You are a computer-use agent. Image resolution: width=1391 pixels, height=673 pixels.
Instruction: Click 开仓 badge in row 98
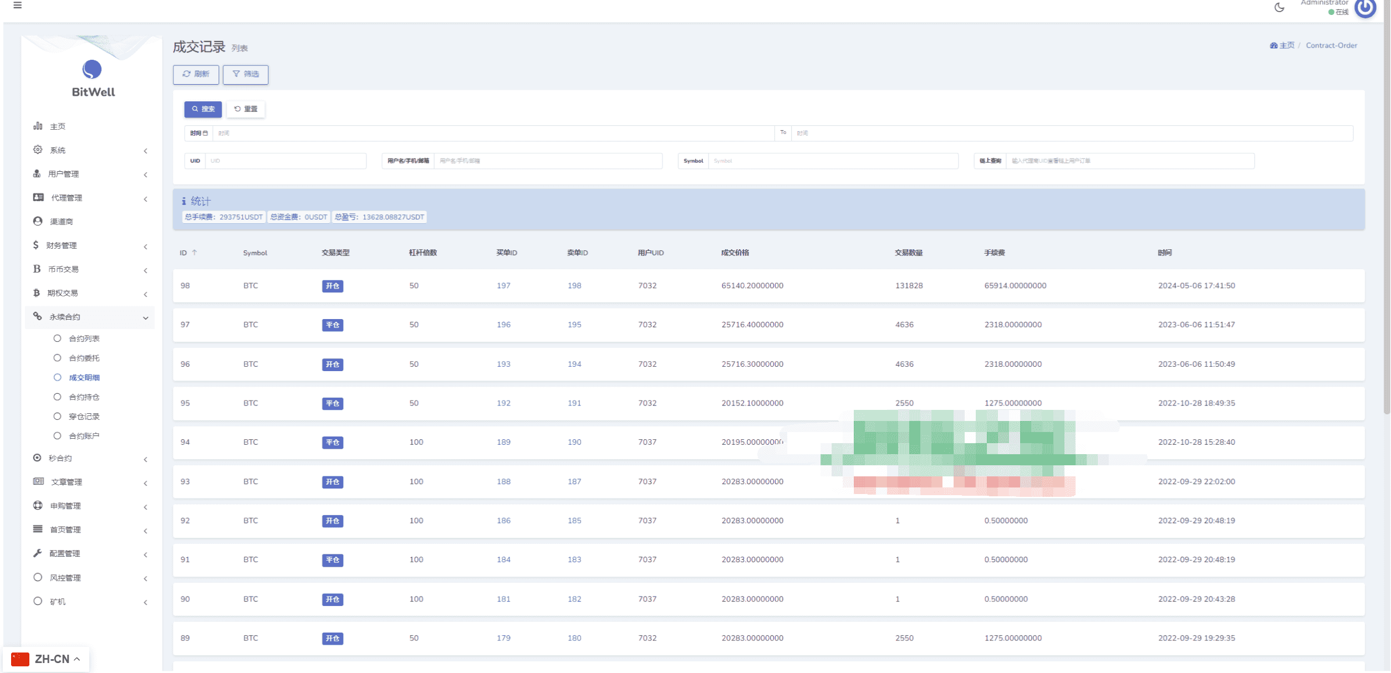(333, 286)
